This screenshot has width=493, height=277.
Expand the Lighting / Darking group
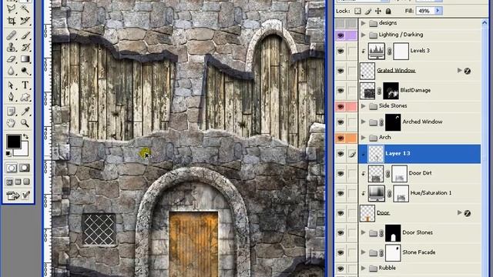[x=364, y=35]
